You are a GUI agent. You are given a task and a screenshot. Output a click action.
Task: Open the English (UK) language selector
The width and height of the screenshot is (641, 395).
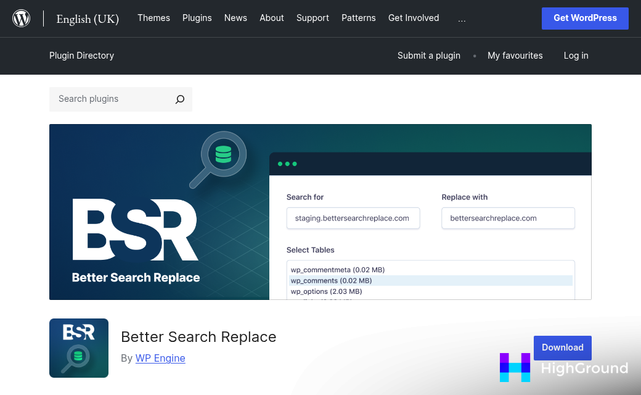point(88,19)
